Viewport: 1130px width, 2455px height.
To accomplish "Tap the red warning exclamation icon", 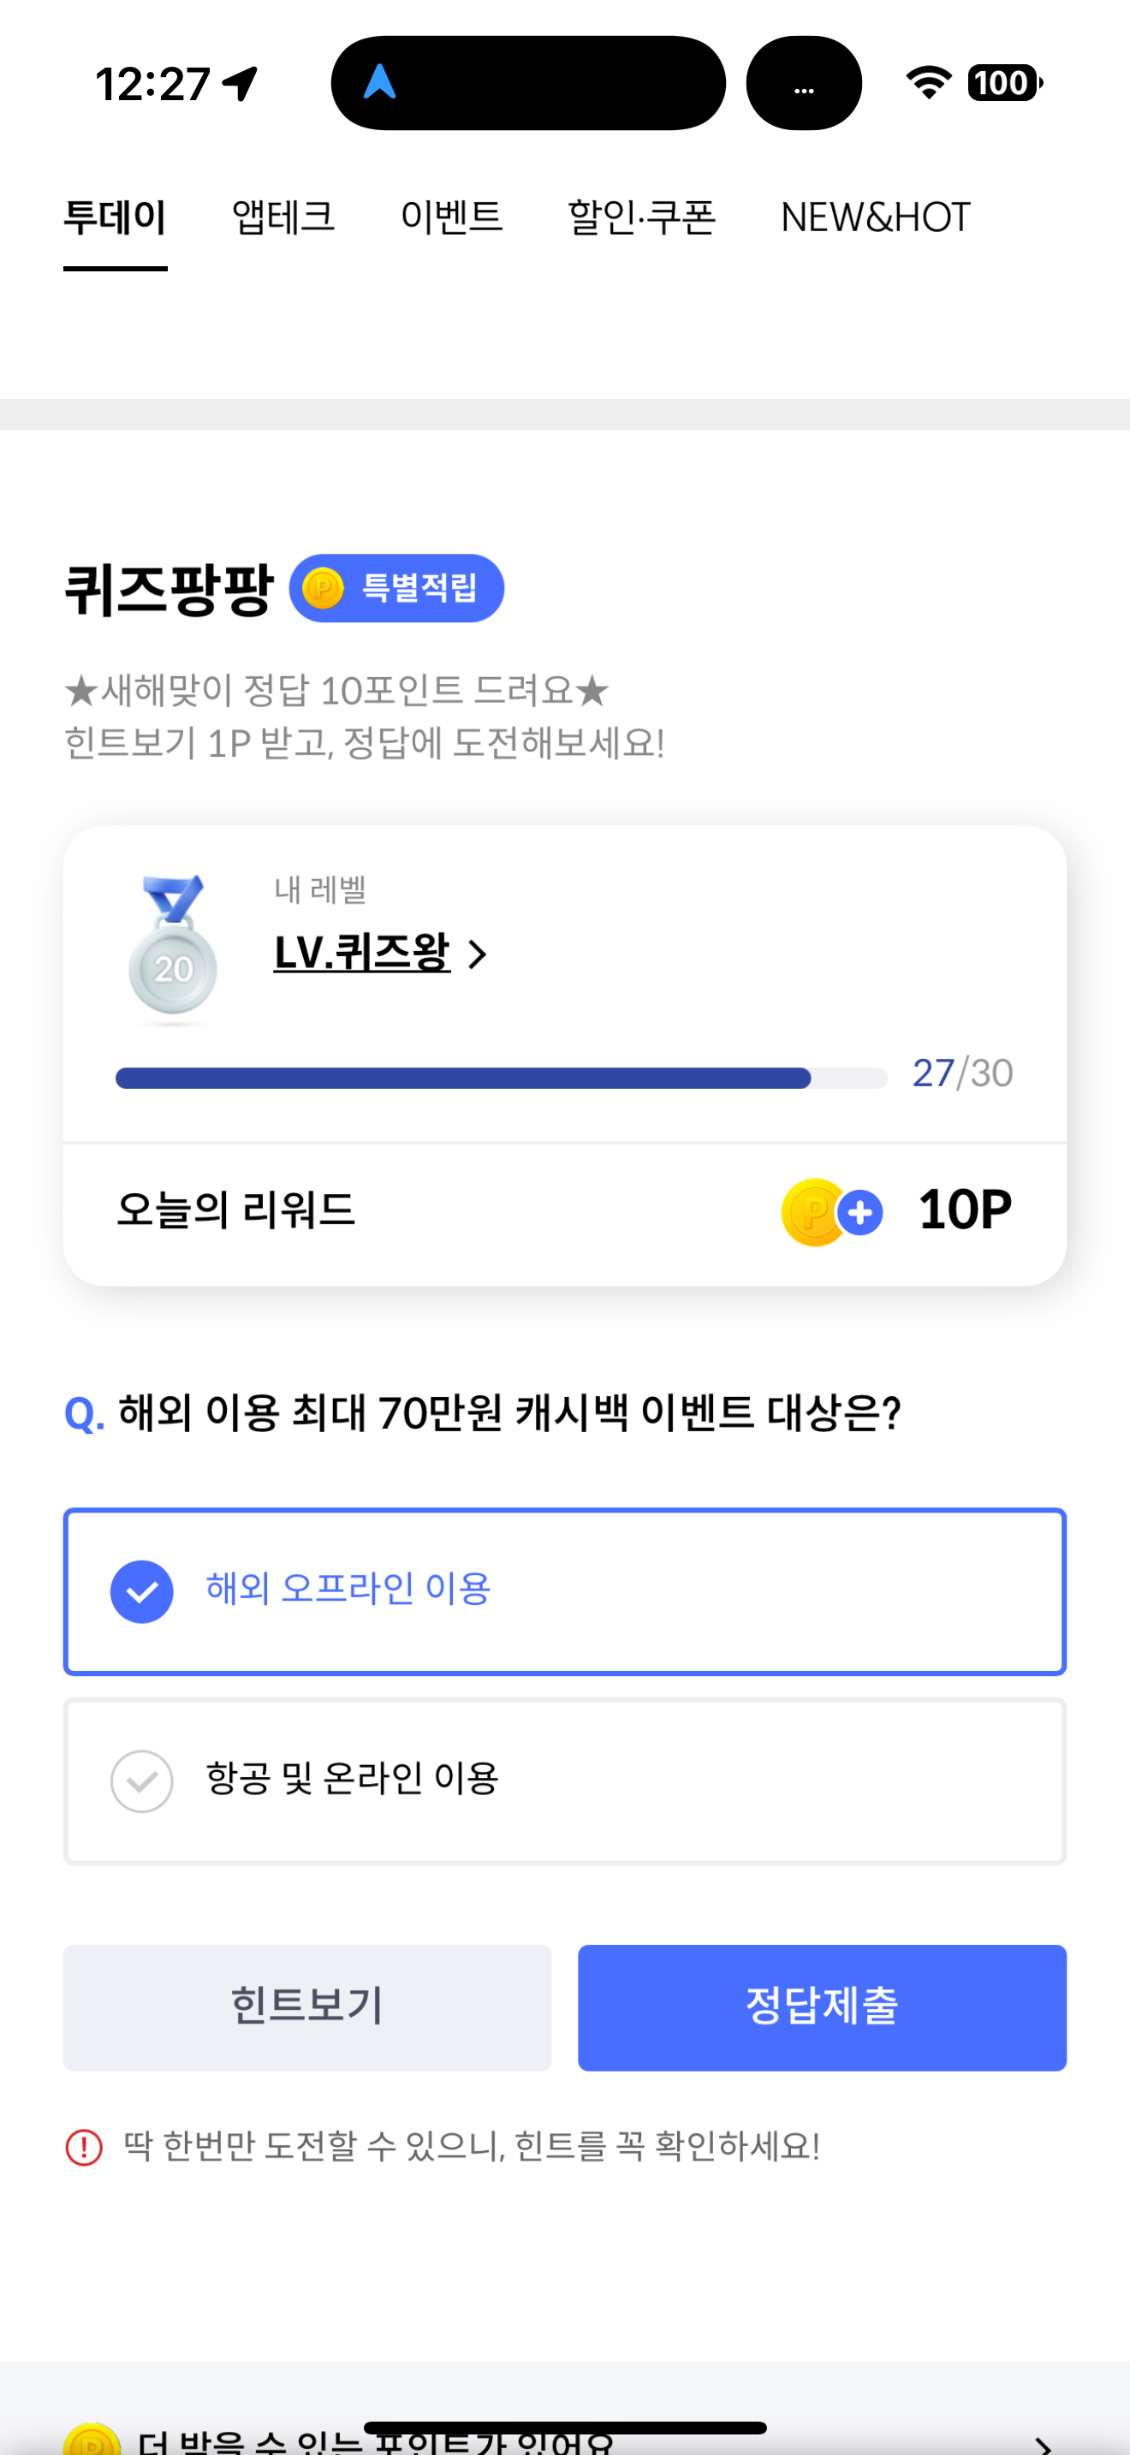I will pyautogui.click(x=84, y=2147).
